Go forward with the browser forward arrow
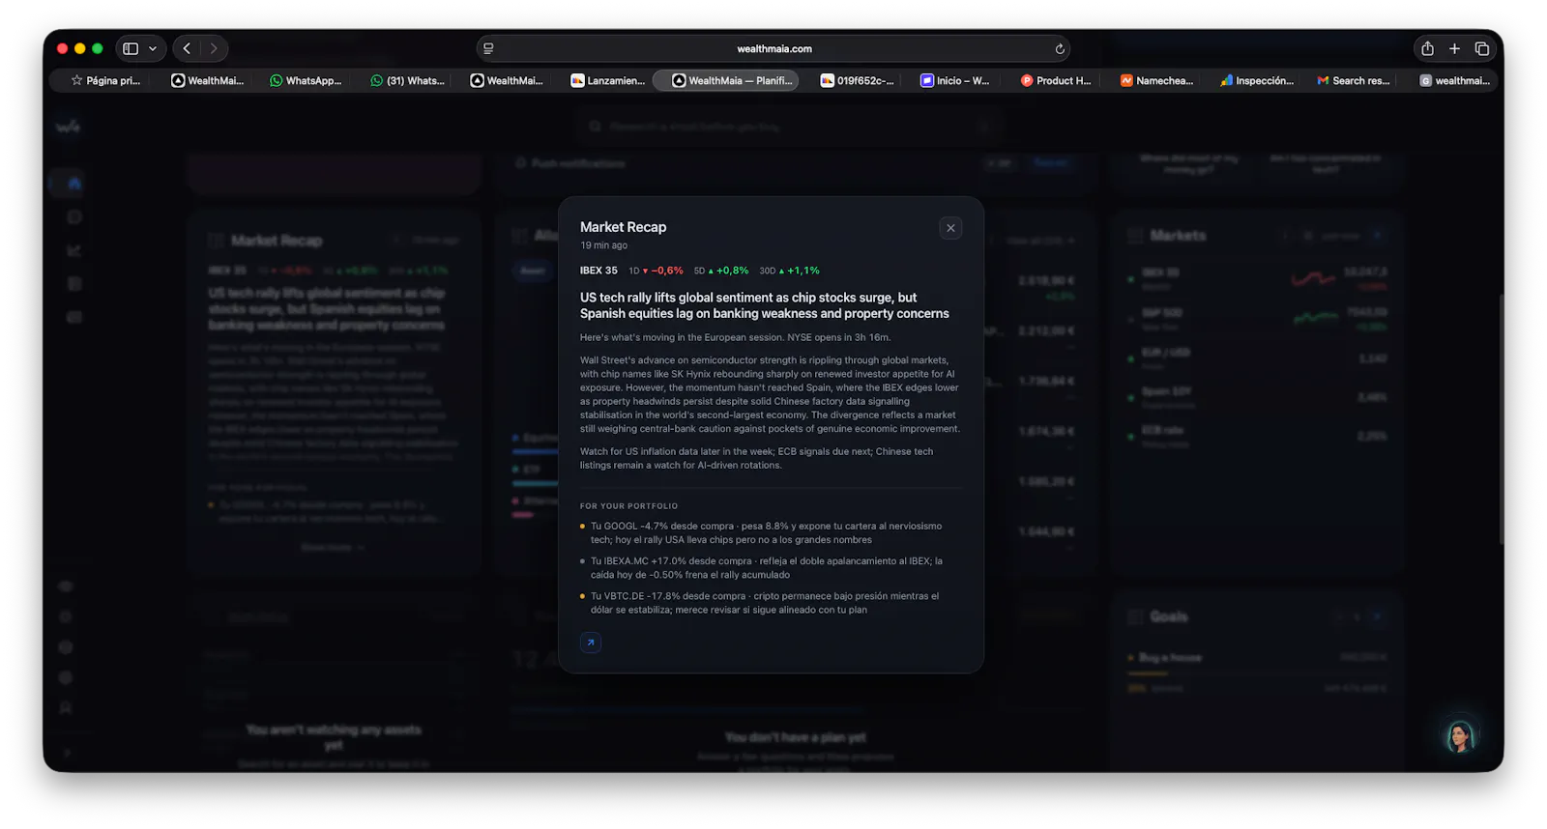1547x829 pixels. point(214,48)
